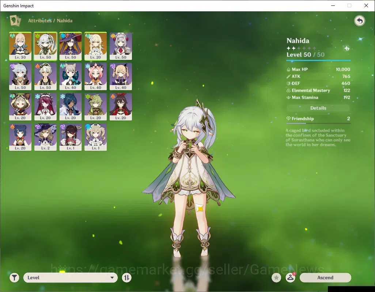Select Rosaria portrait at Lv. 20
Viewport: 375px width, 292px height.
tap(45, 107)
